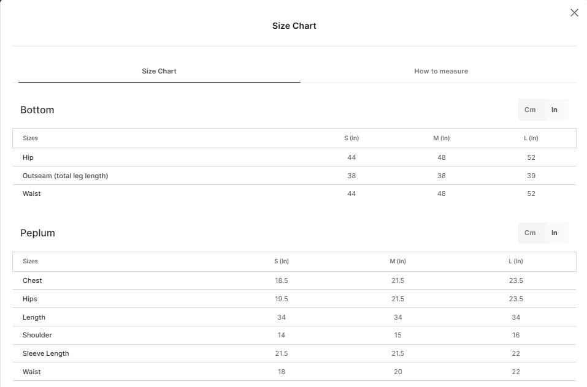
Task: Click the Size Chart dialog title
Action: 294,26
